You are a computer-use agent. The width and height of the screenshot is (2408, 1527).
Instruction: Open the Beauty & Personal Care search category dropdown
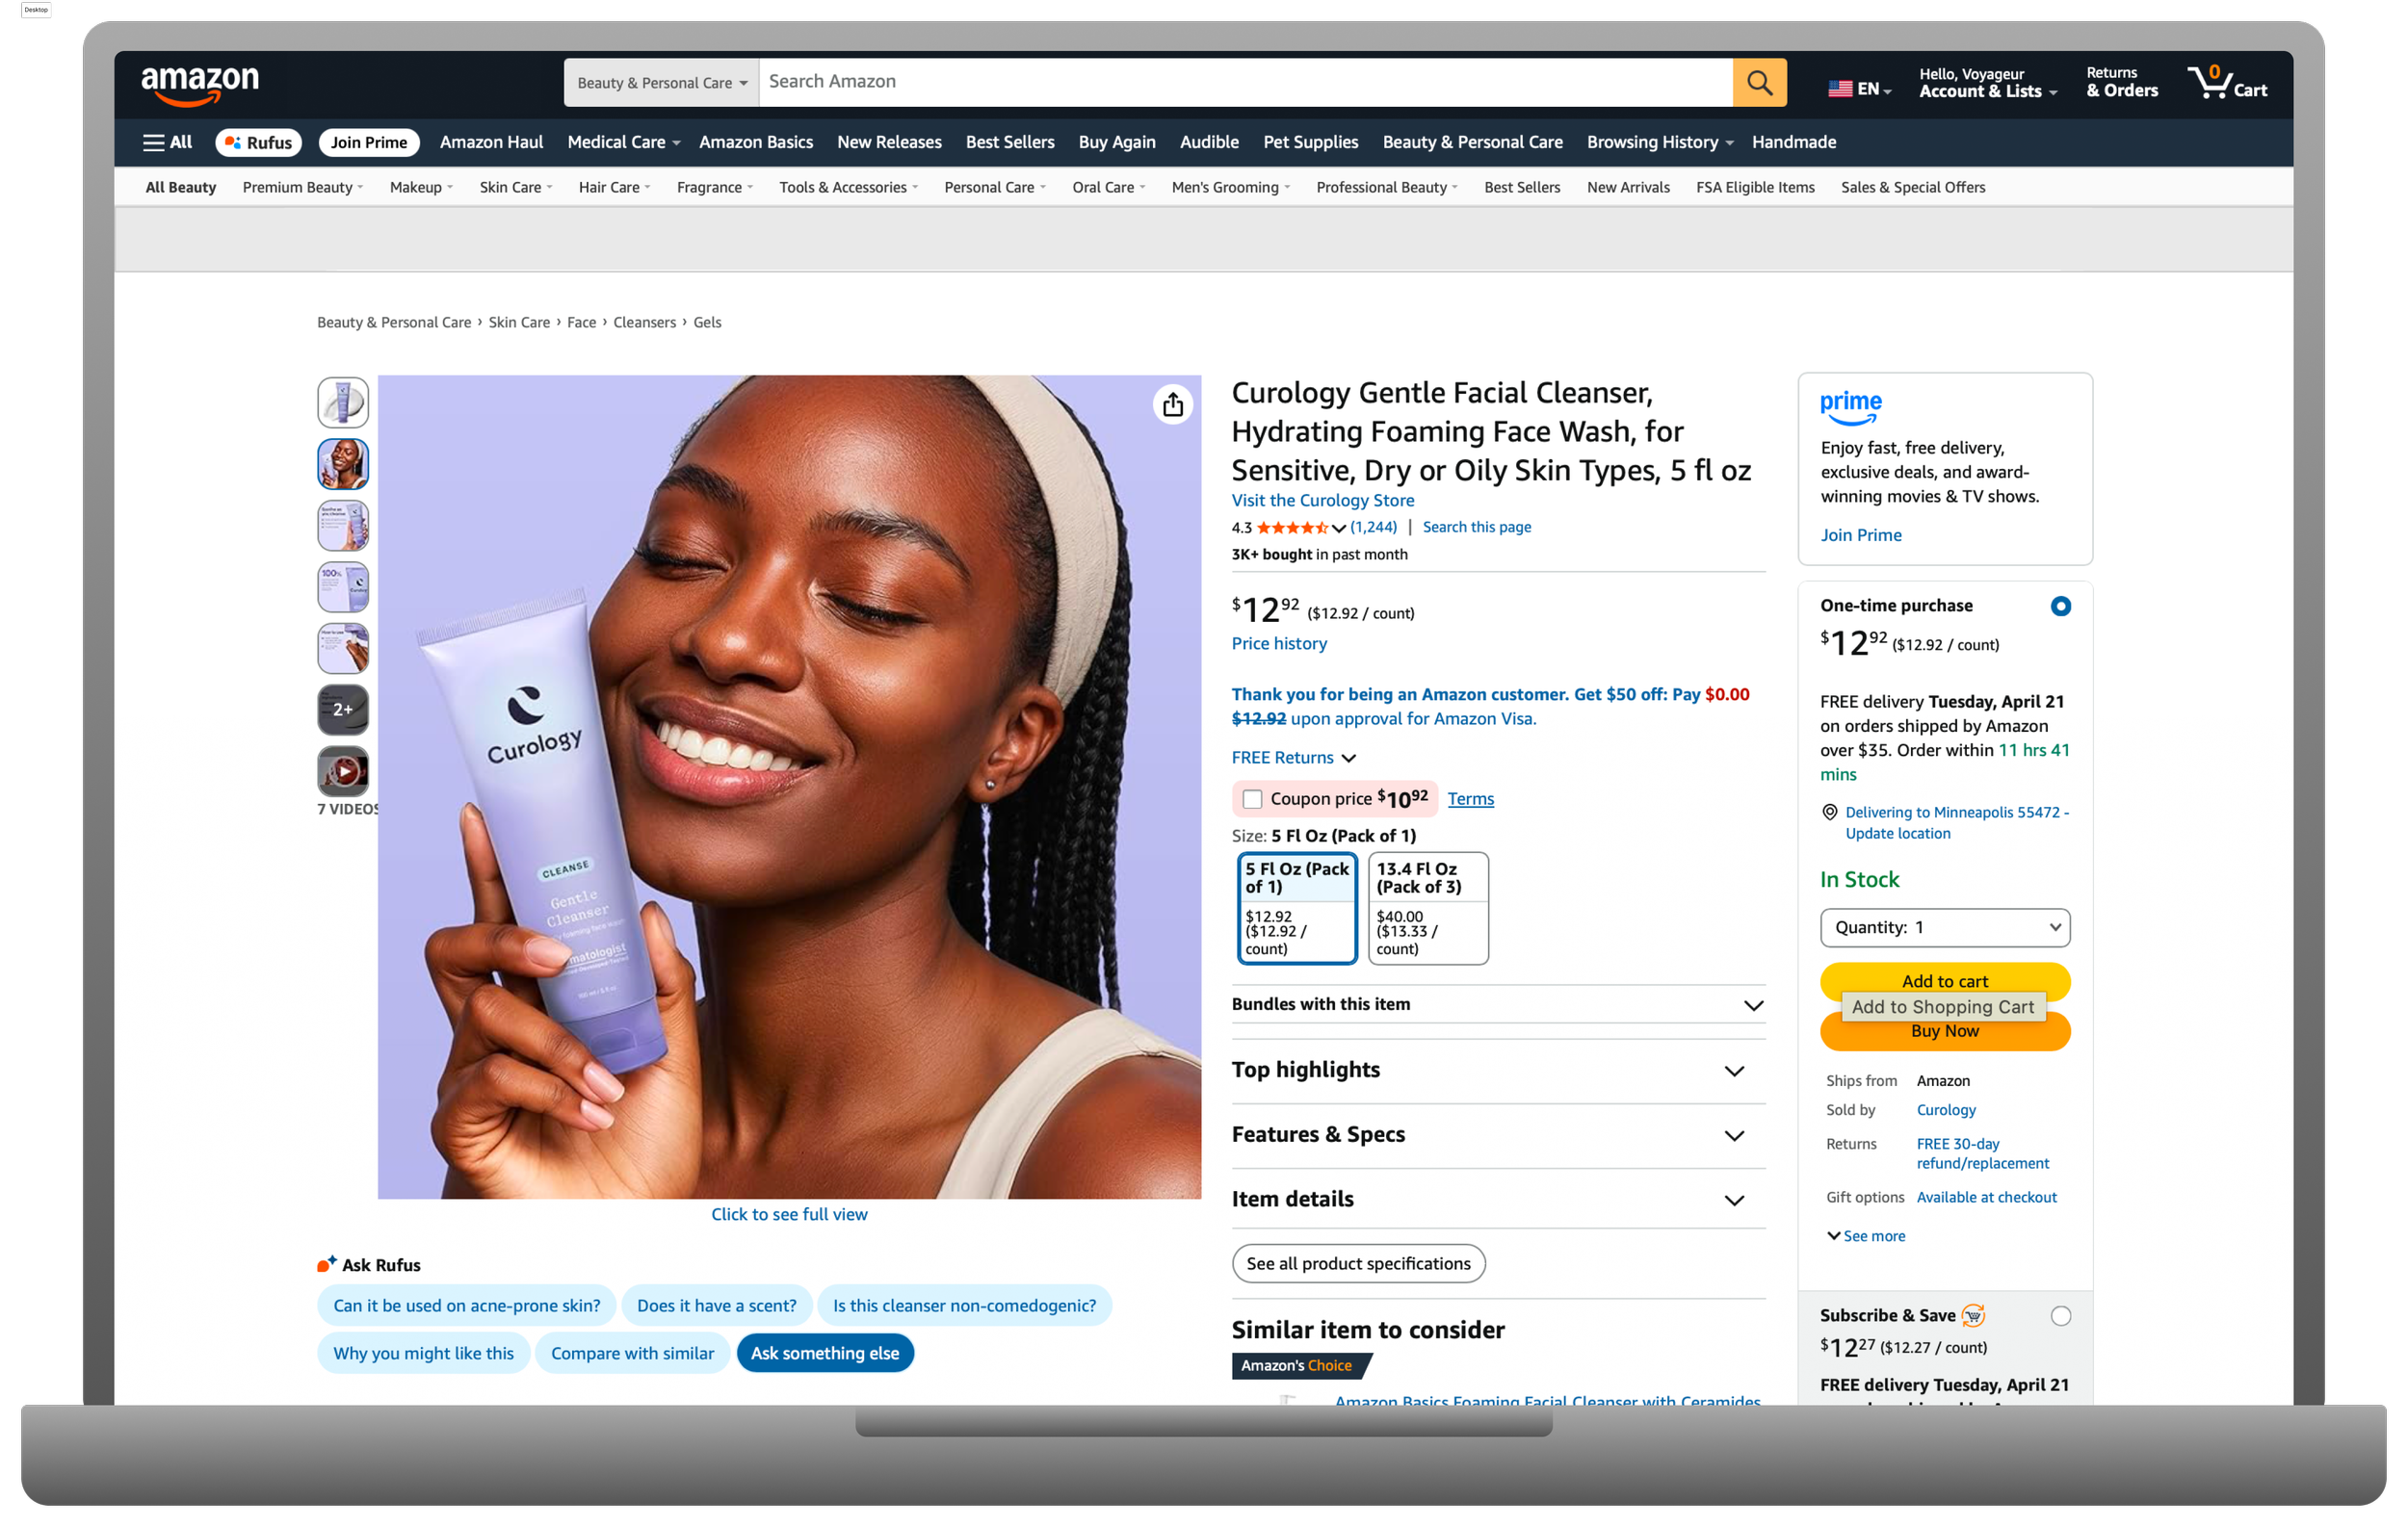pyautogui.click(x=661, y=83)
